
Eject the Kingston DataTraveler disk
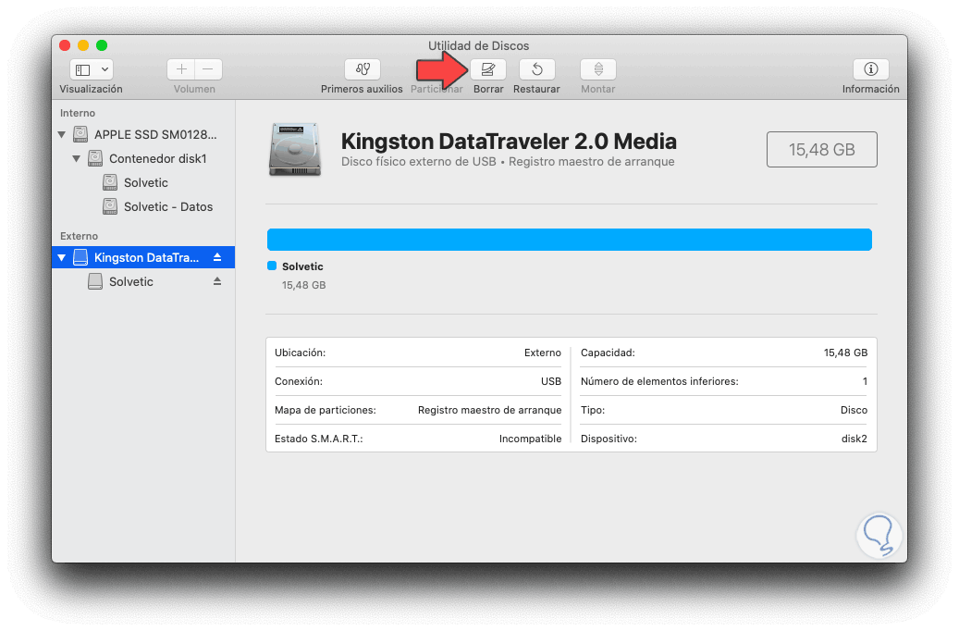[217, 257]
